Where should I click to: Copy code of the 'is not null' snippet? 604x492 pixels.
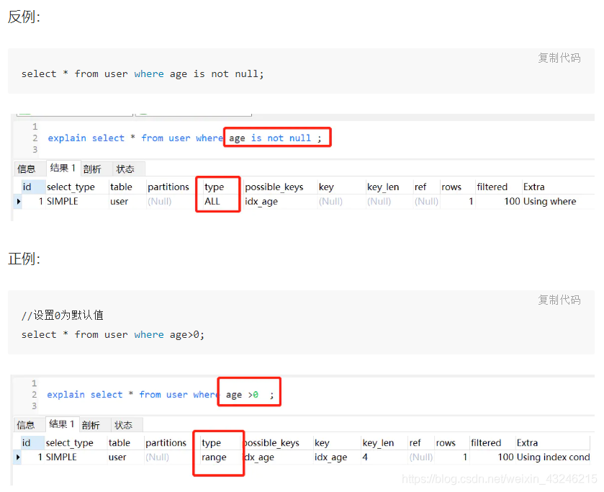click(x=559, y=58)
